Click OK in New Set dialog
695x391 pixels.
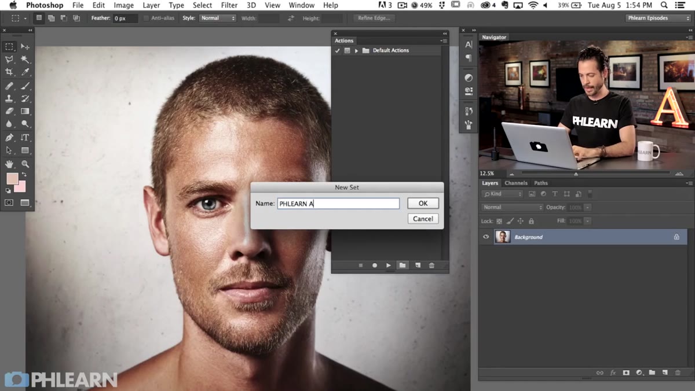pyautogui.click(x=423, y=203)
